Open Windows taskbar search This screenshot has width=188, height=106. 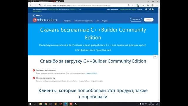click(x=35, y=104)
